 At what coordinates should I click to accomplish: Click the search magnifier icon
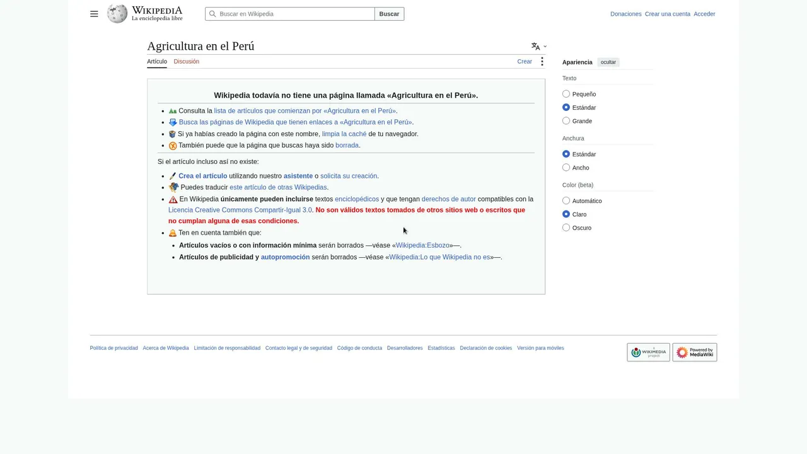(x=212, y=14)
